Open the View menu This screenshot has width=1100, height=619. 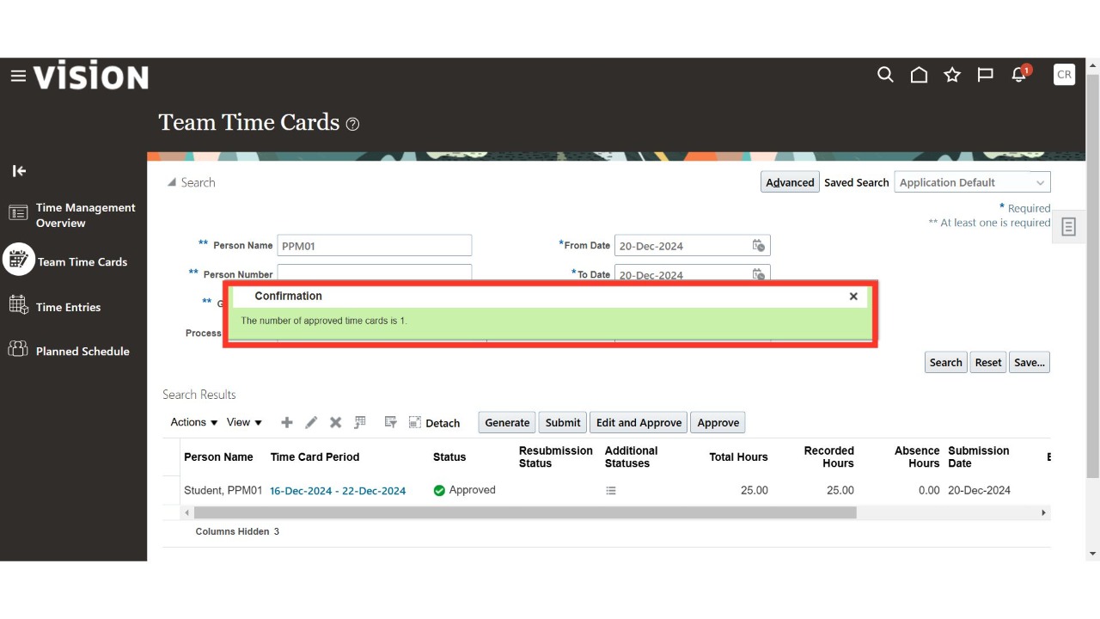(x=244, y=422)
